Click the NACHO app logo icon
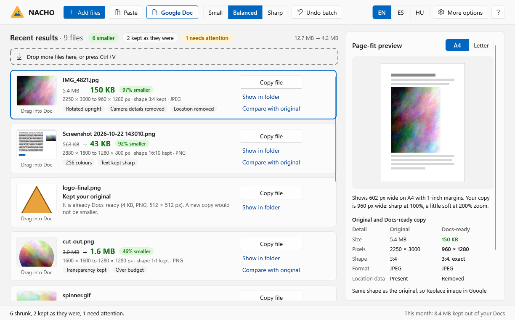The width and height of the screenshot is (515, 320). [17, 12]
